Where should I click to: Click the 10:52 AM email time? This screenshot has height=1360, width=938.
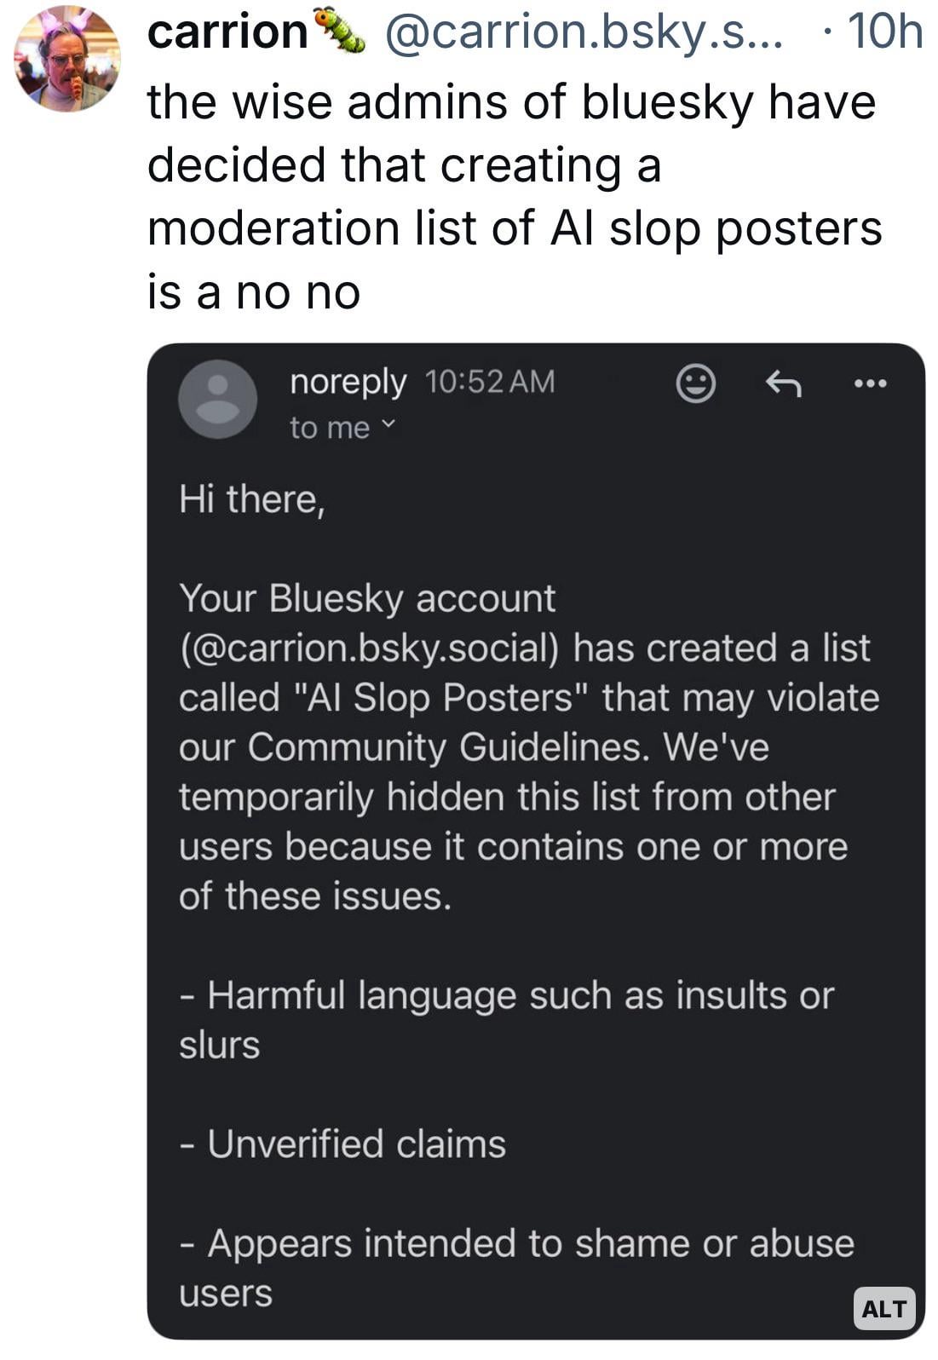[x=489, y=382]
